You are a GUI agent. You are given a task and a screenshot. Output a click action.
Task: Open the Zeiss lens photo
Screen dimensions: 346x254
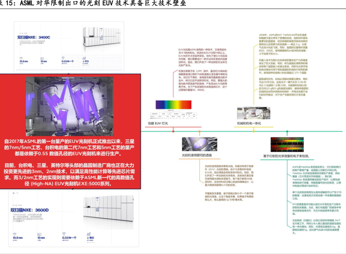[x=199, y=144]
